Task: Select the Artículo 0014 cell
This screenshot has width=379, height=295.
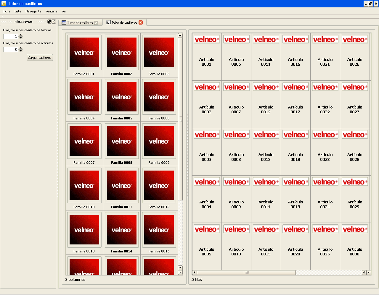Action: click(x=266, y=199)
